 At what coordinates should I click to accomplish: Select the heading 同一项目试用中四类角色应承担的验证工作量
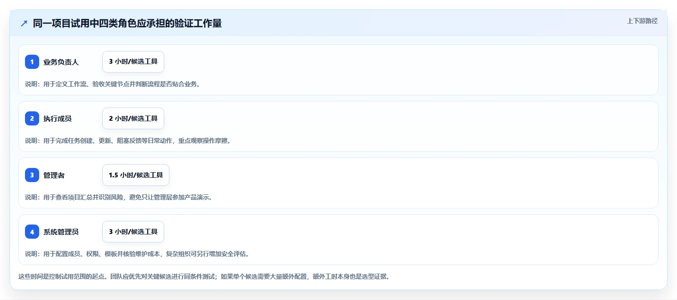[x=127, y=23]
